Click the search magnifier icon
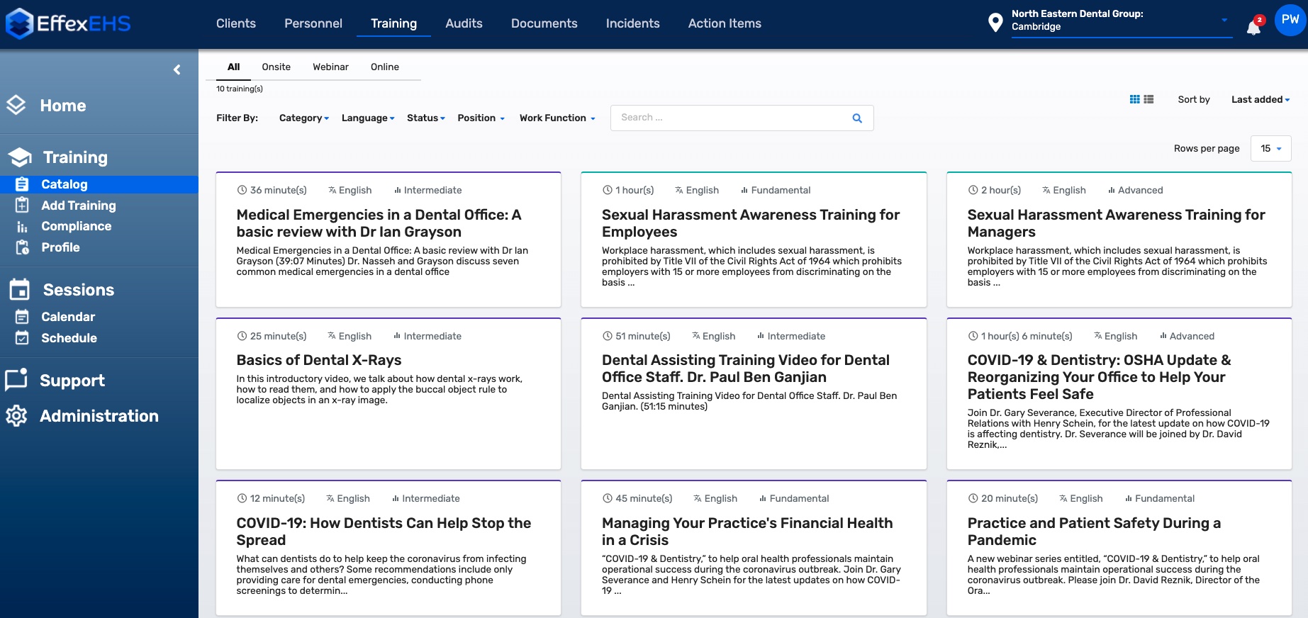 tap(857, 118)
